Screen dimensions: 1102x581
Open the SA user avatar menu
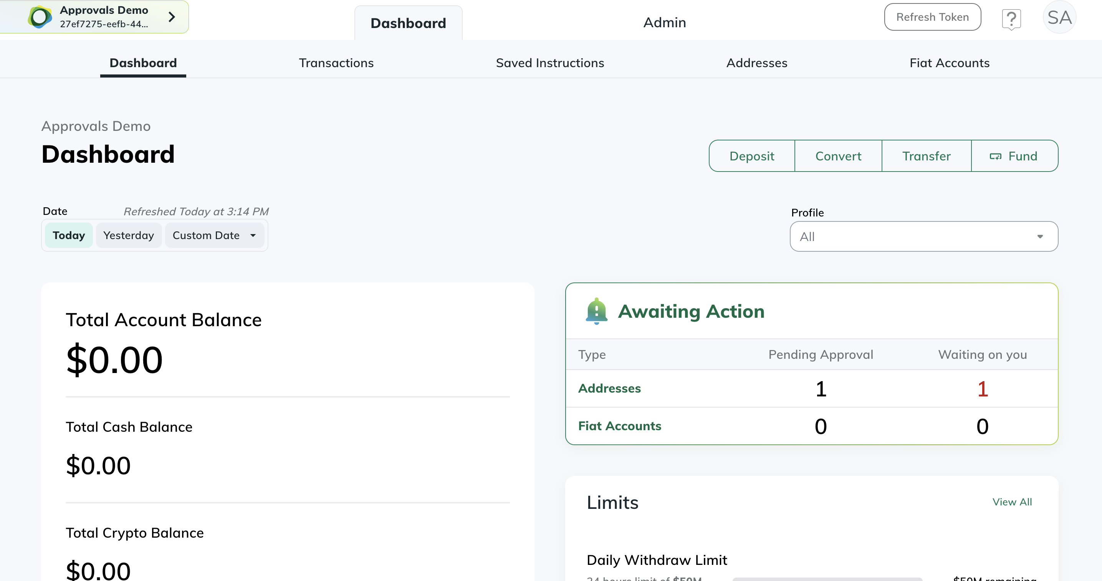pyautogui.click(x=1059, y=18)
